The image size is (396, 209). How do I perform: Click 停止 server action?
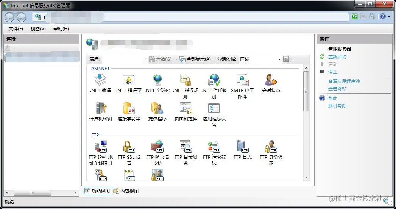coord(333,72)
